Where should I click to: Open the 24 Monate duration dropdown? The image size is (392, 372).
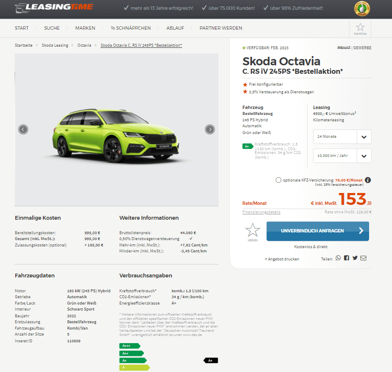tap(342, 137)
